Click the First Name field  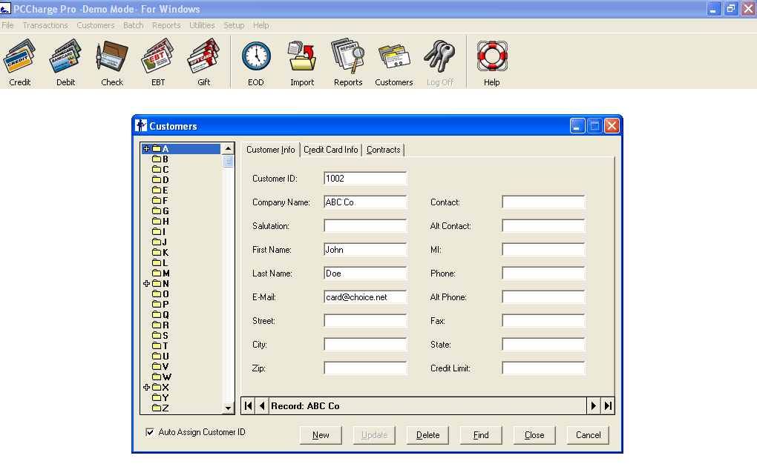click(x=365, y=250)
